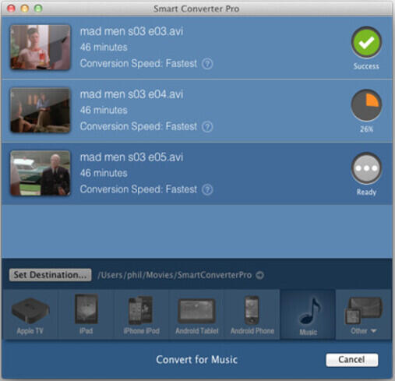Select thumbnail of mad men s03 e04
Screen dimensions: 395x381
pos(41,110)
